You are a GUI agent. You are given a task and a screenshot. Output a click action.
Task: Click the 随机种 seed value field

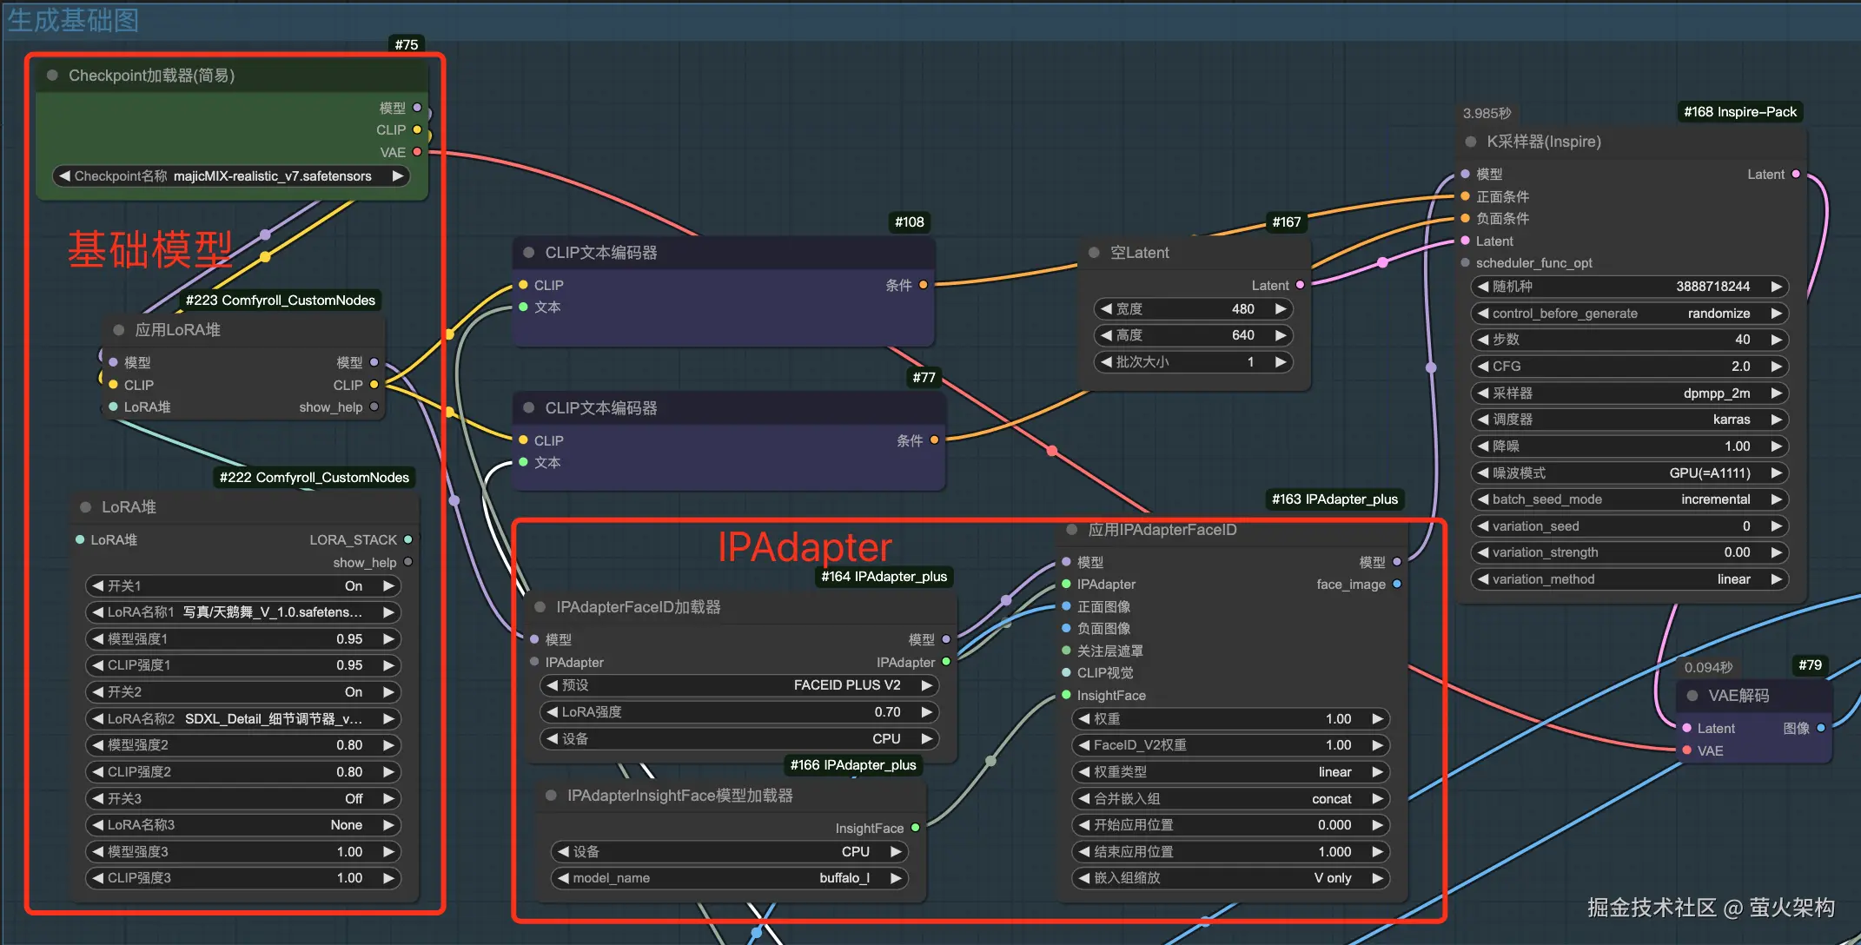point(1628,287)
